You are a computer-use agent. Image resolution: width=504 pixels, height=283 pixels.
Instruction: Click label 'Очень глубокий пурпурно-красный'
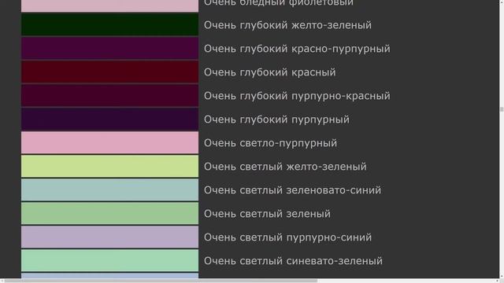click(297, 96)
